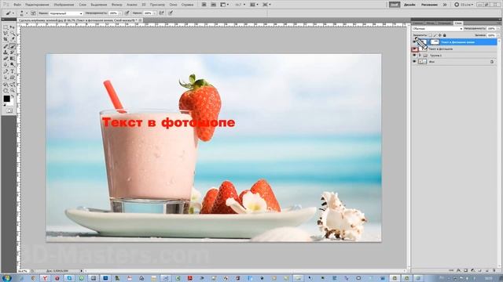The height and width of the screenshot is (282, 503).
Task: Select the Horizontal Type tool
Action: (x=13, y=71)
